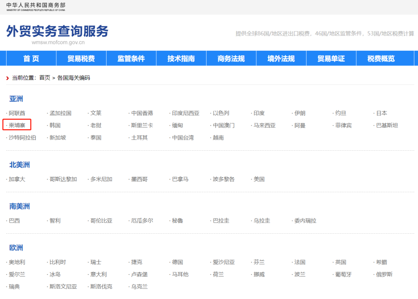This screenshot has width=418, height=299.
Task: Select 奥地利 under Europe
Action: 17,262
